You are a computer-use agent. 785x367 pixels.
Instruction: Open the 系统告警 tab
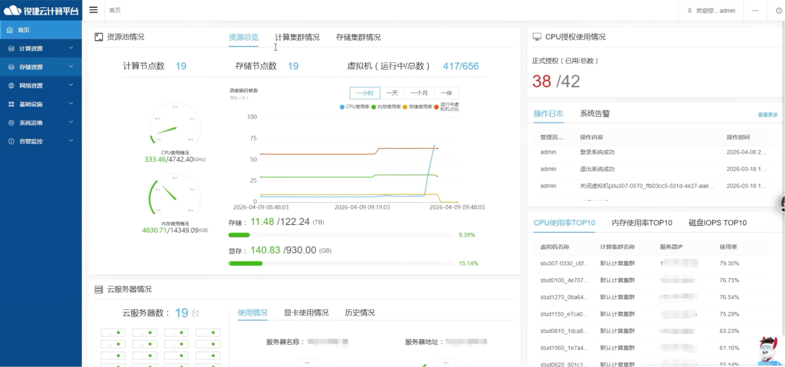594,113
